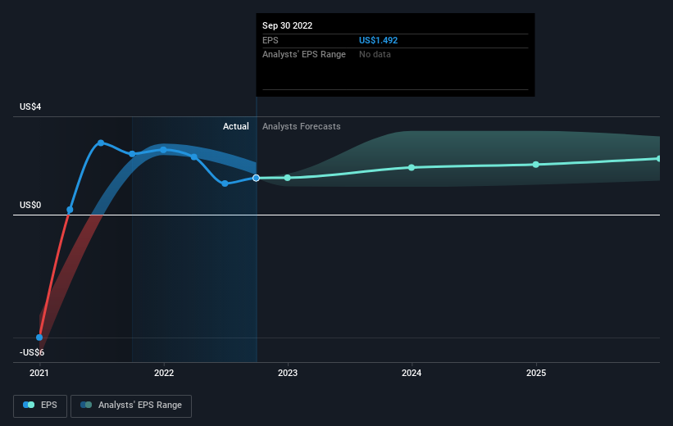Click the 2022 x-axis label
Viewport: 673px width, 426px height.
tap(164, 373)
